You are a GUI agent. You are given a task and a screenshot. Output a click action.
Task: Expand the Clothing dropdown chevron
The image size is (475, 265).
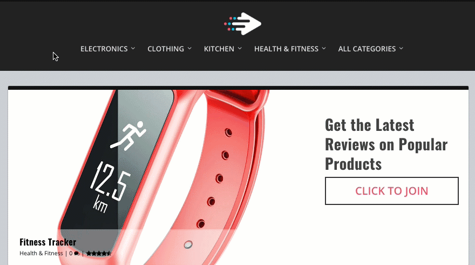click(189, 49)
